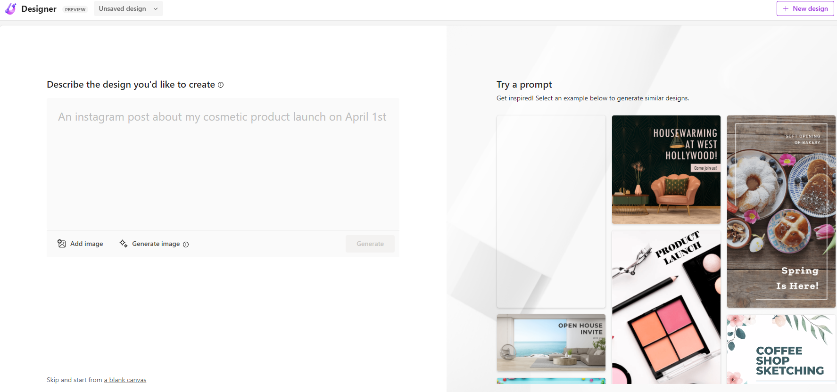
Task: Select Spring Is Here bakery example
Action: click(781, 212)
